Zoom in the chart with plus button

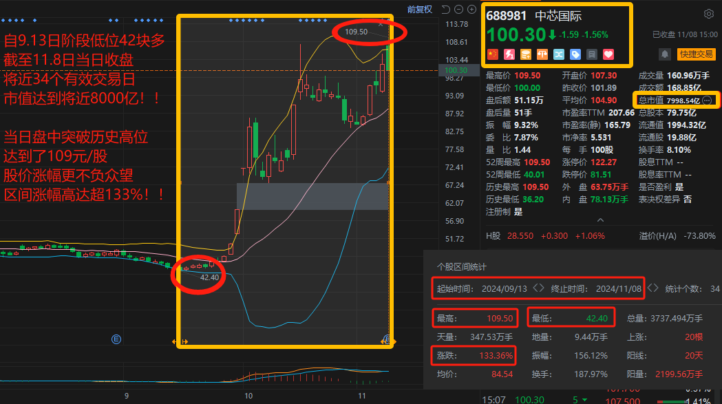coord(471,9)
